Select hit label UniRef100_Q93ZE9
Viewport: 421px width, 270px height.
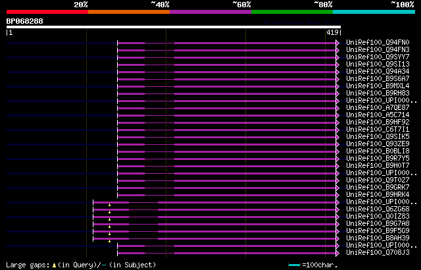click(378, 144)
